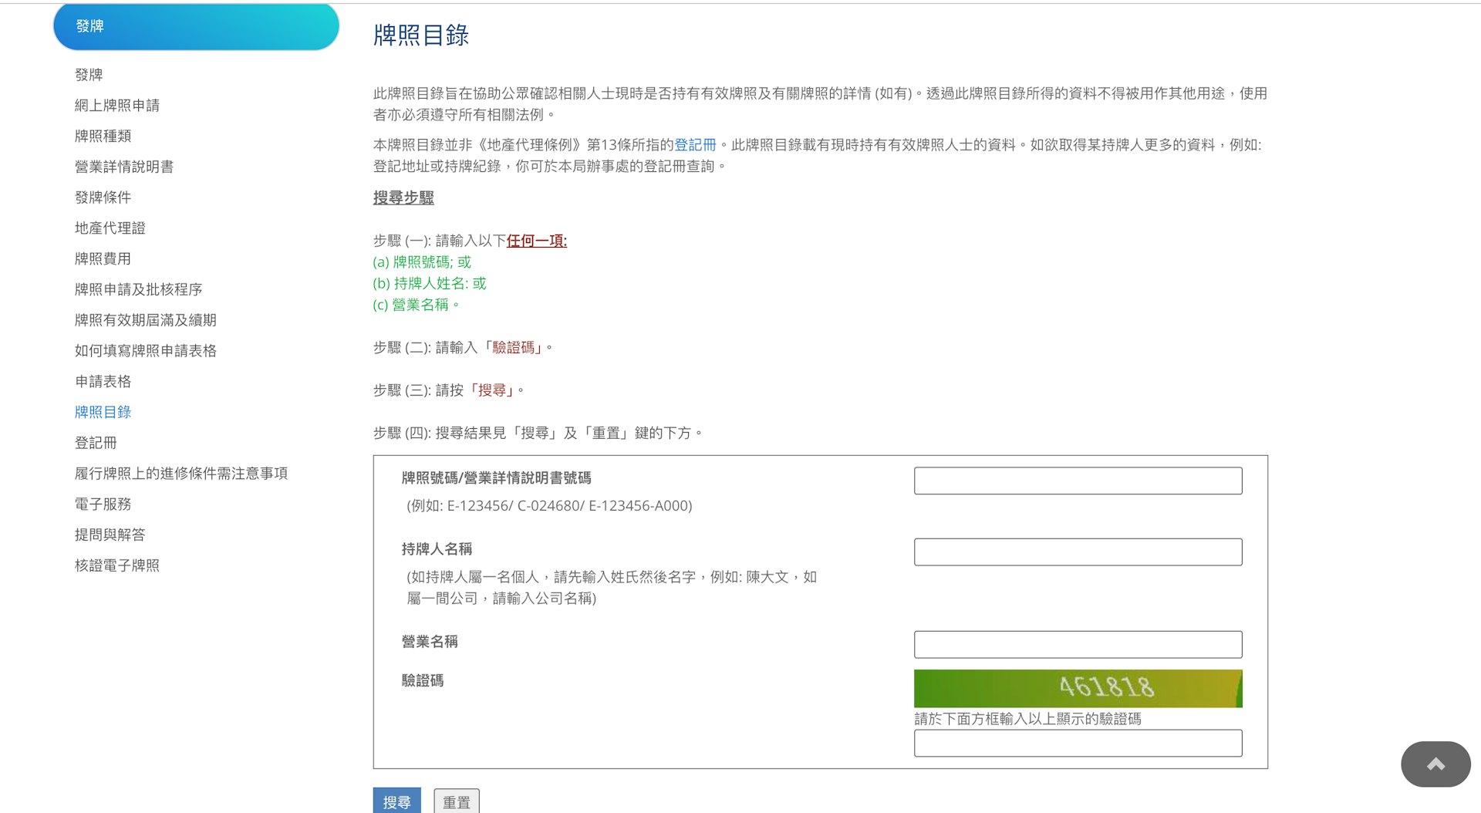Open 核證電子牌照 sidebar link
This screenshot has height=813, width=1481.
pyautogui.click(x=117, y=565)
